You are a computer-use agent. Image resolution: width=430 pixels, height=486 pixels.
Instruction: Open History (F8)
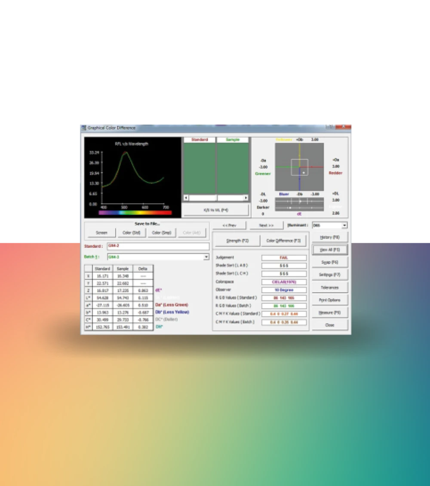(x=330, y=237)
